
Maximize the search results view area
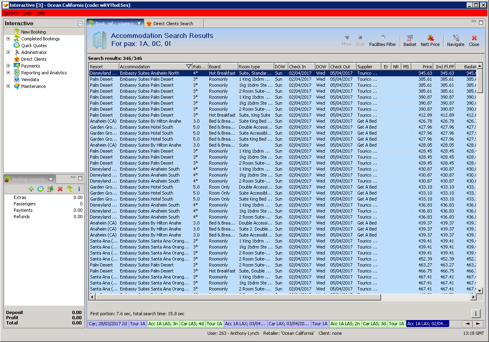click(481, 22)
